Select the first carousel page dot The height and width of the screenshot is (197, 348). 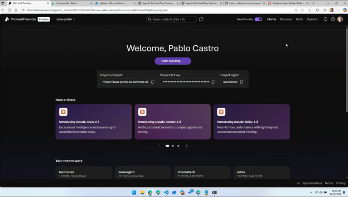pos(167,146)
